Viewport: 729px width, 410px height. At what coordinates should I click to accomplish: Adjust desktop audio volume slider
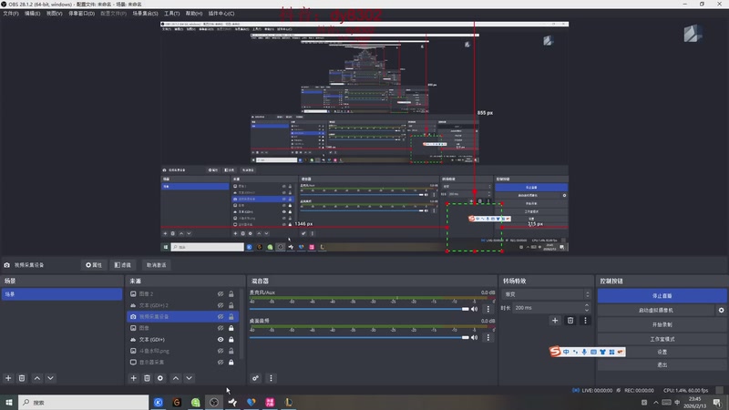coord(359,337)
